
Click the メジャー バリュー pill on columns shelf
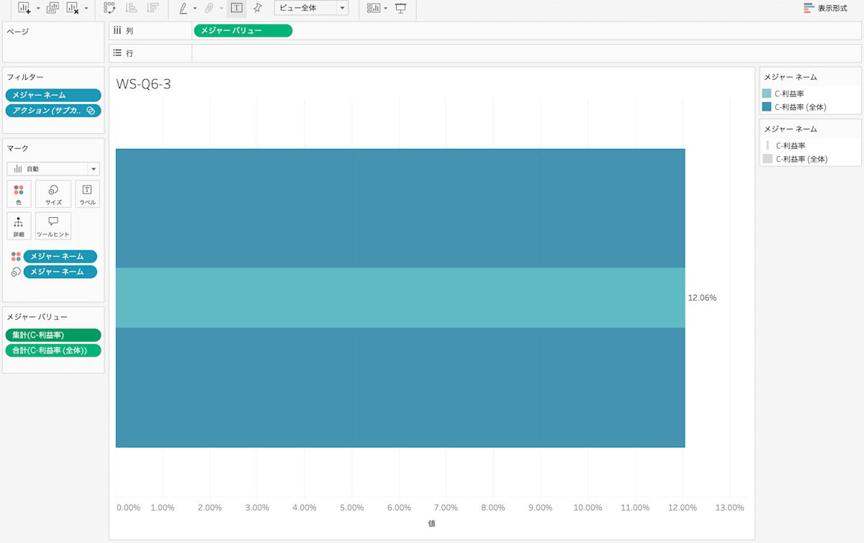243,31
